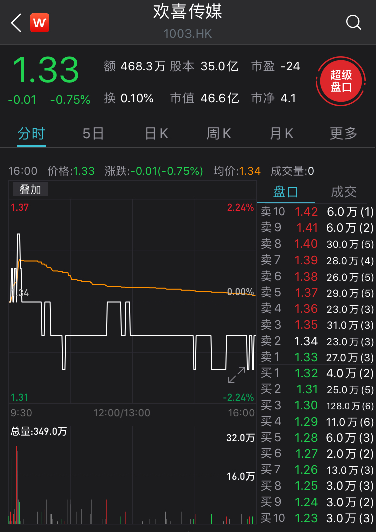Screen dimensions: 376x532
Task: Tap the search magnifier icon
Action: pyautogui.click(x=354, y=23)
